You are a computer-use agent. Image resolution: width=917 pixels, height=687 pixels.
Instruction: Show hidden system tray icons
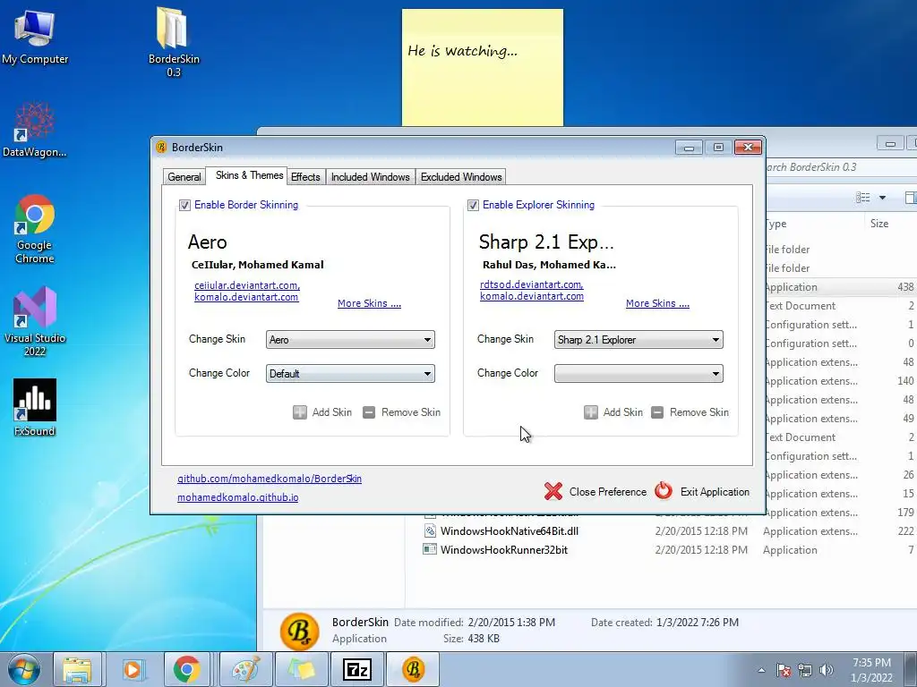click(x=761, y=670)
